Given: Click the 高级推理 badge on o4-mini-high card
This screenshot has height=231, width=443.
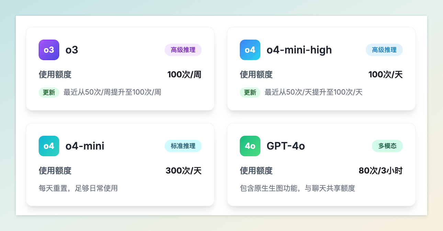Looking at the screenshot, I should click(x=384, y=50).
